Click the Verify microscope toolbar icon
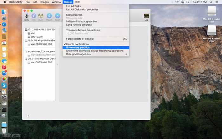Viewport: 222px width, 139px height. click(x=26, y=17)
